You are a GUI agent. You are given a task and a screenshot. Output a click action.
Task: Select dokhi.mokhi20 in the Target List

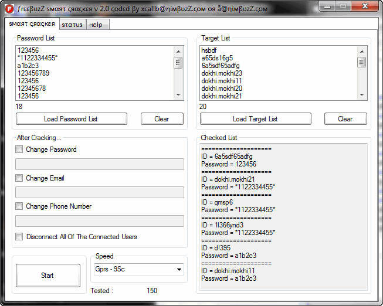tap(222, 89)
